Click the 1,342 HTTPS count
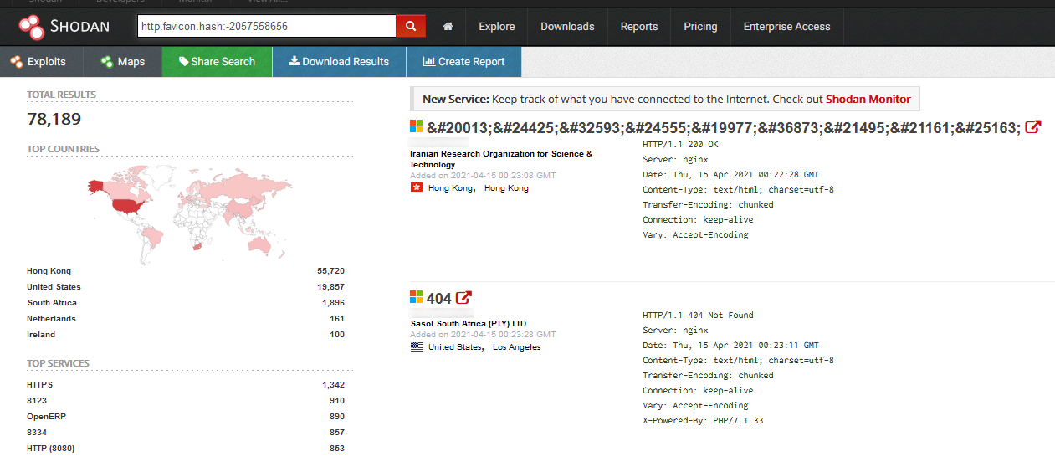1055x462 pixels. (333, 385)
